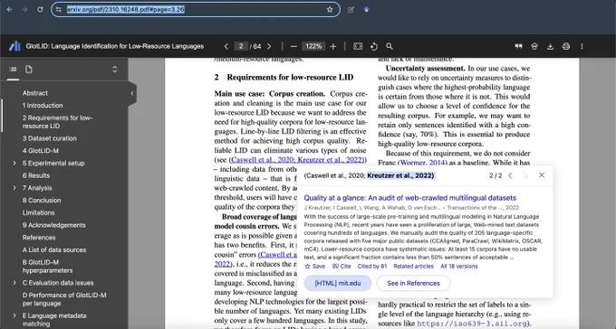Open Related articles link
Image resolution: width=616 pixels, height=329 pixels.
pyautogui.click(x=414, y=267)
